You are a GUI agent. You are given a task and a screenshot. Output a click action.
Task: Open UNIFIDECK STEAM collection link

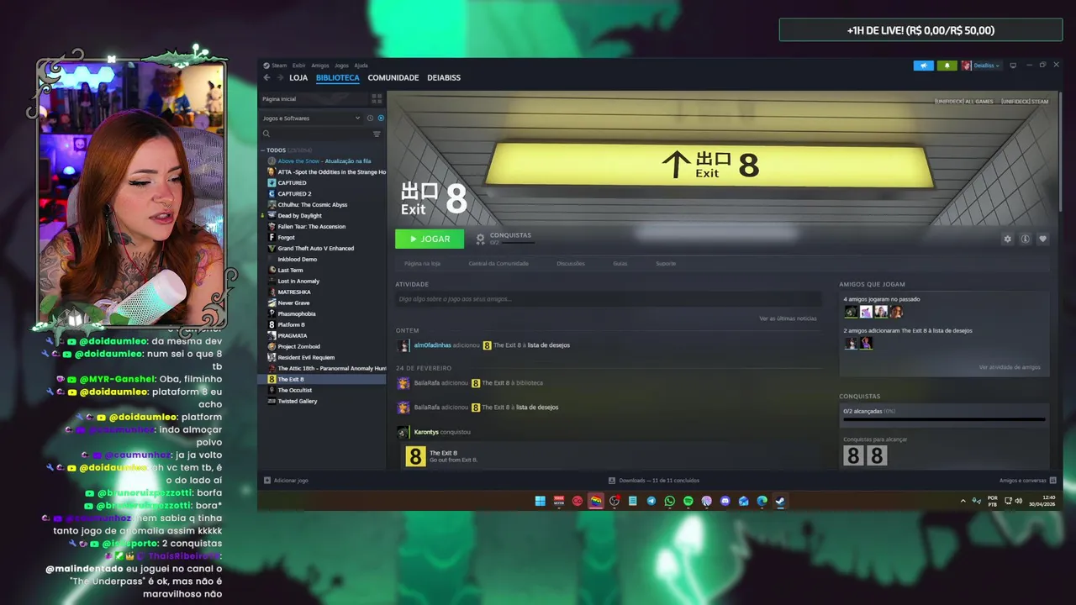[1025, 102]
